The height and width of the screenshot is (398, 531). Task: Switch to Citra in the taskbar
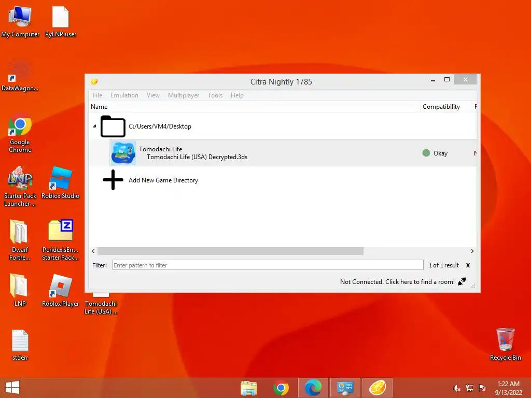pyautogui.click(x=378, y=388)
